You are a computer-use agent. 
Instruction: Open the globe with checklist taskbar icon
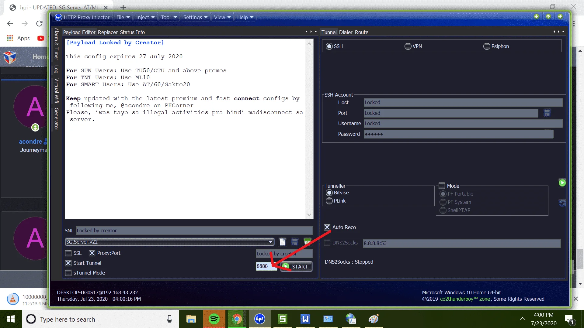tap(351, 319)
